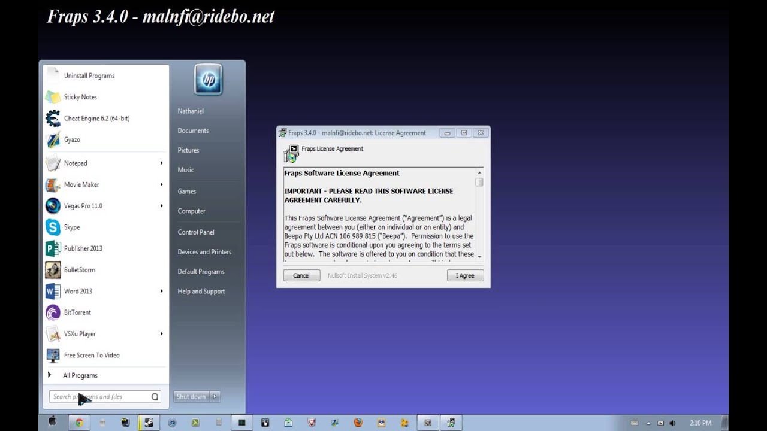Open Default Programs

click(x=201, y=272)
